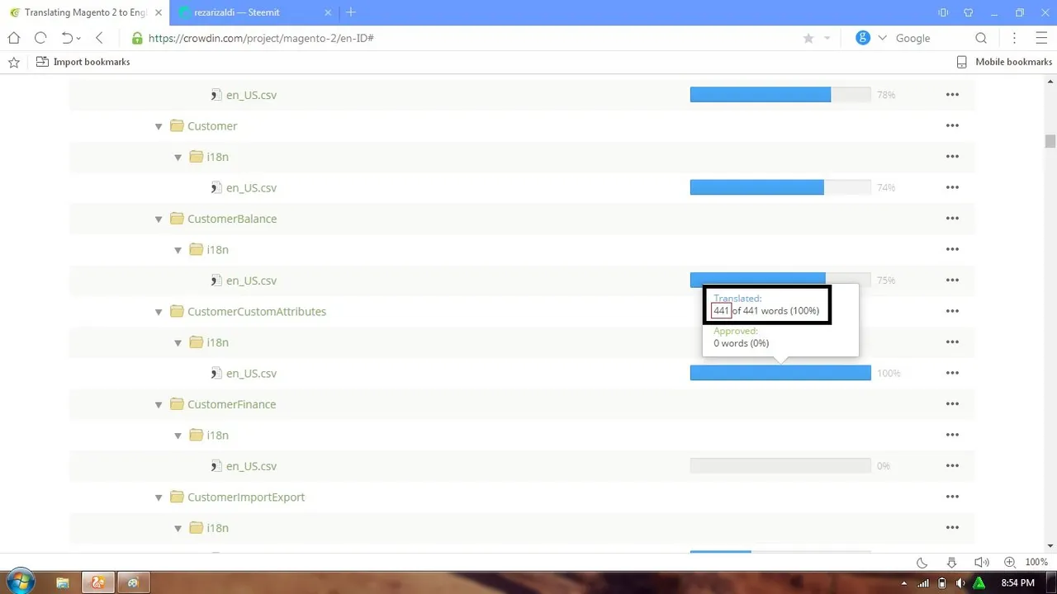Open Mobile bookmarks
The image size is (1057, 594).
1004,62
